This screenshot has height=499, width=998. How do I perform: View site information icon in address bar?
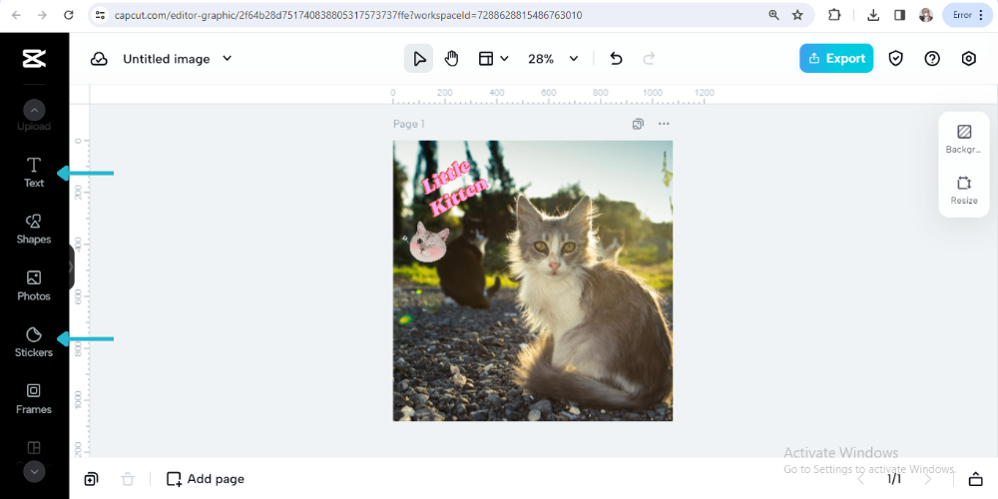pyautogui.click(x=100, y=15)
